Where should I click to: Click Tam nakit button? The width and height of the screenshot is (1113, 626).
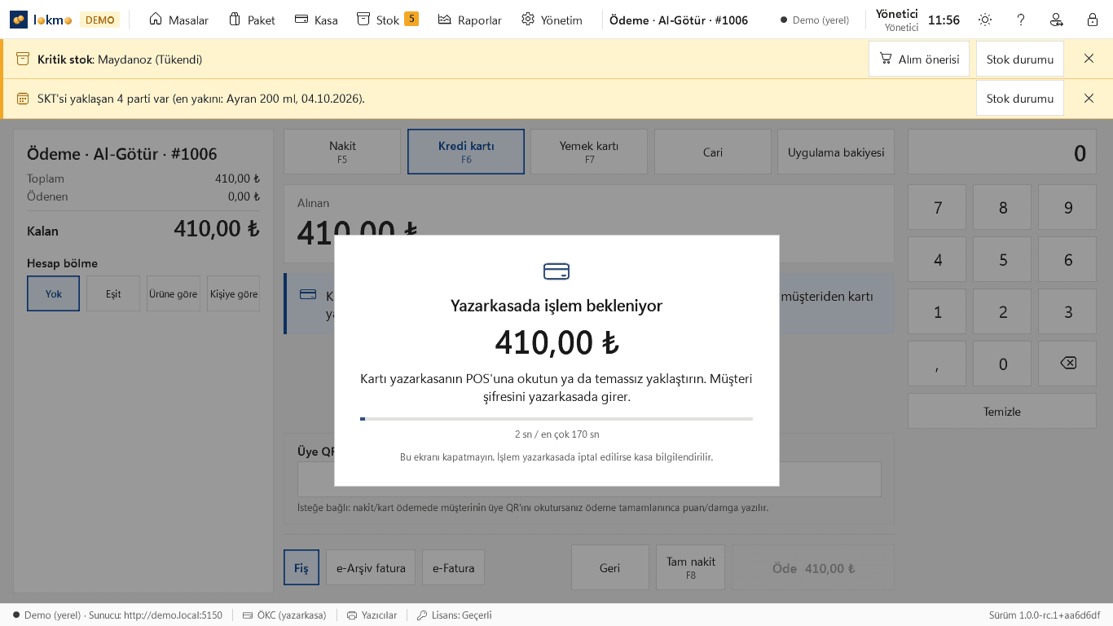[691, 567]
